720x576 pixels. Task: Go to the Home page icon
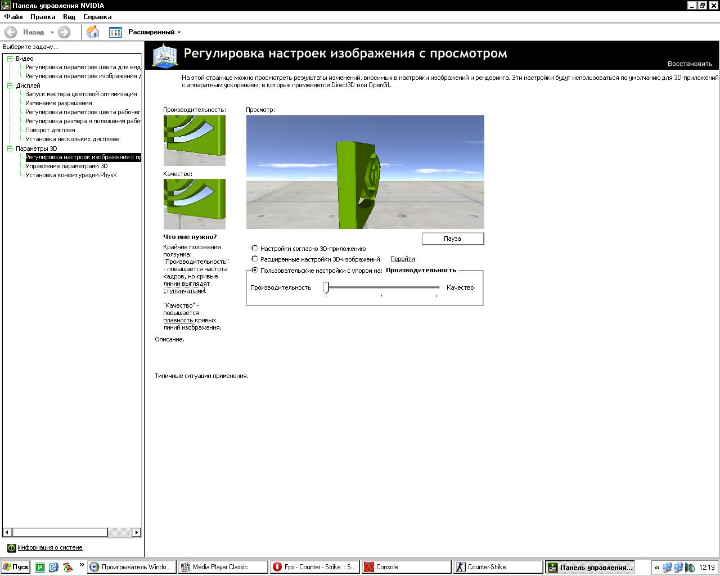tap(93, 32)
